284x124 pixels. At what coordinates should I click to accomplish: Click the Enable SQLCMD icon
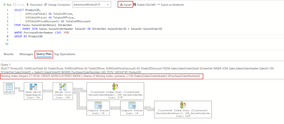click(x=135, y=5)
